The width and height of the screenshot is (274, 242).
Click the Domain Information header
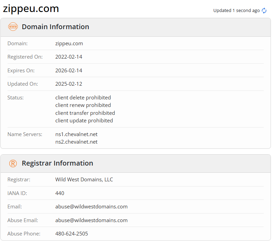(55, 27)
